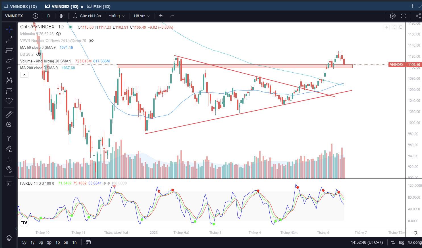The image size is (422, 248).
Task: Select the brush drawing tool
Action: coord(9,60)
